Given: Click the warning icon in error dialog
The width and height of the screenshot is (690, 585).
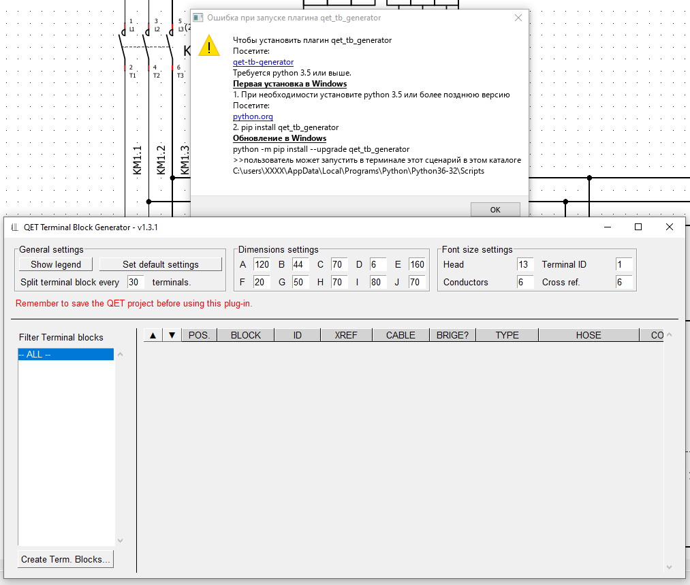Looking at the screenshot, I should click(209, 46).
